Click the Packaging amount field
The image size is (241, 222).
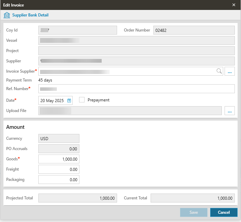[59, 180]
